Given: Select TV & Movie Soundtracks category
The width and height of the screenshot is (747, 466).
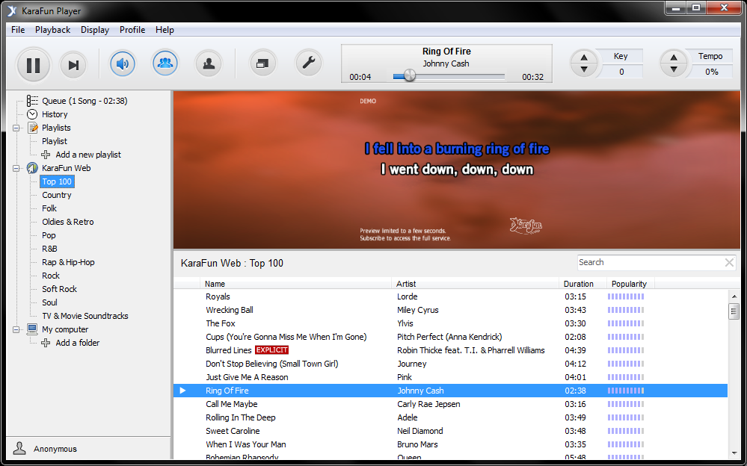Looking at the screenshot, I should (84, 316).
